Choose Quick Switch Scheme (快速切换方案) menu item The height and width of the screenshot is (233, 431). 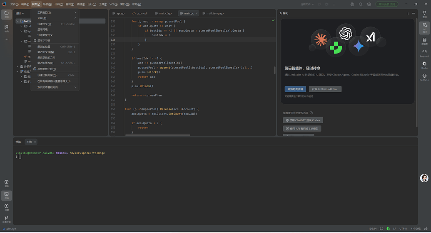click(55, 75)
